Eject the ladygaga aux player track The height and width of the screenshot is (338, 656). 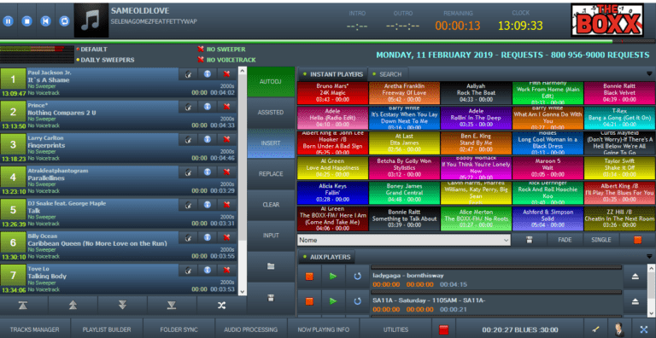point(635,277)
